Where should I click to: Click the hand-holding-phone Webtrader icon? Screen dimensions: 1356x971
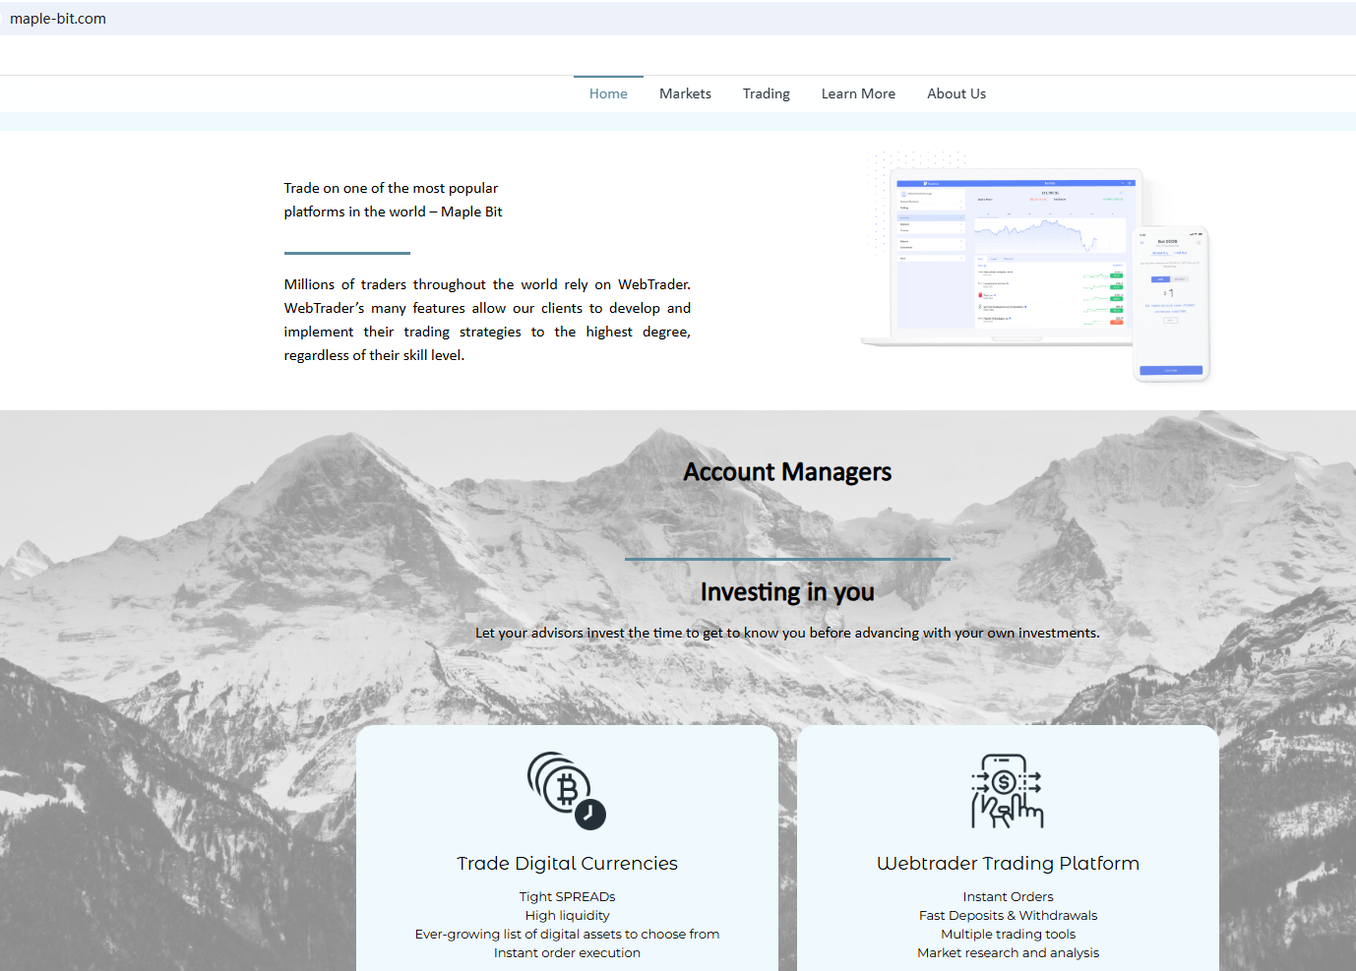tap(1007, 791)
